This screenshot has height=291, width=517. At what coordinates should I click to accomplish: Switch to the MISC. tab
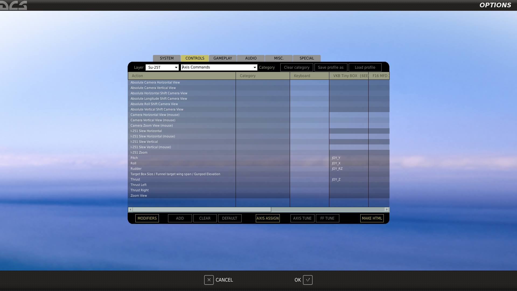279,58
